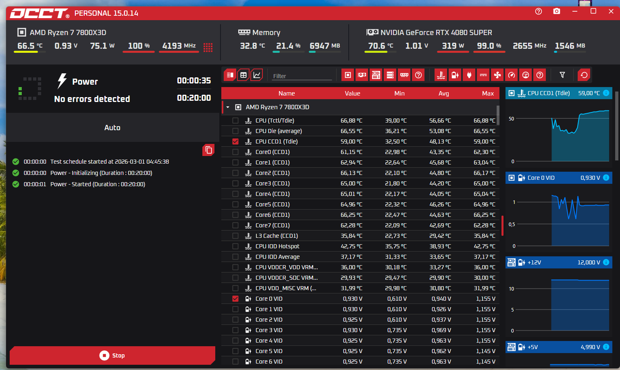Check the Core 1 VID checkbox
The image size is (620, 370).
[235, 309]
